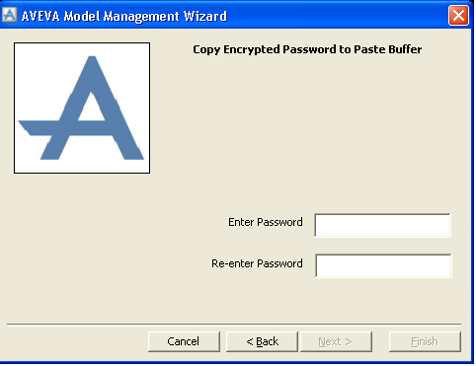Open the window system menu via the title icon
The width and height of the screenshot is (476, 366).
(x=9, y=15)
